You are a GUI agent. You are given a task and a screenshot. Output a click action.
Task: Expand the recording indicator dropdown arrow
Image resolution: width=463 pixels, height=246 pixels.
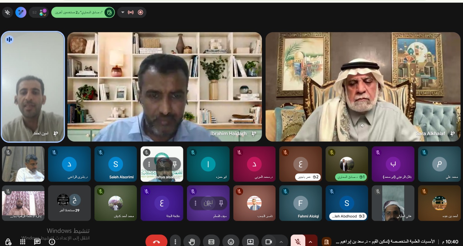[x=123, y=12]
